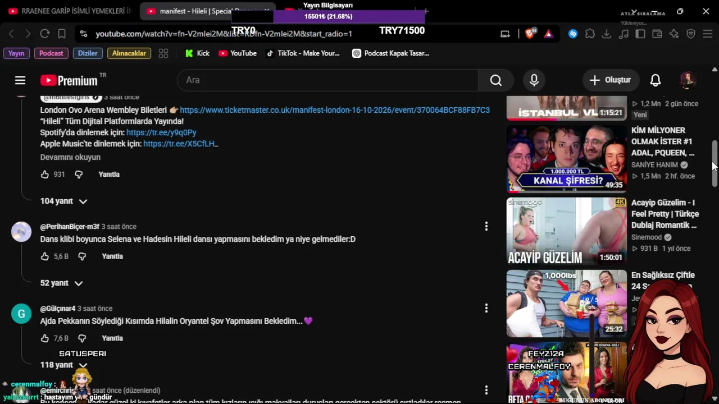This screenshot has height=404, width=719.
Task: View site information in address bar
Action: (x=84, y=34)
